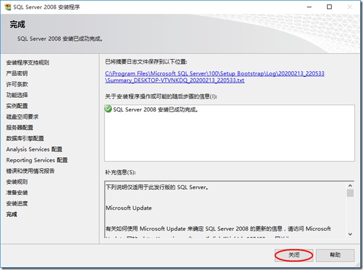Click the 补充信息 scrollbar thumb
Screen dimensions: 363x270
pyautogui.click(x=350, y=193)
